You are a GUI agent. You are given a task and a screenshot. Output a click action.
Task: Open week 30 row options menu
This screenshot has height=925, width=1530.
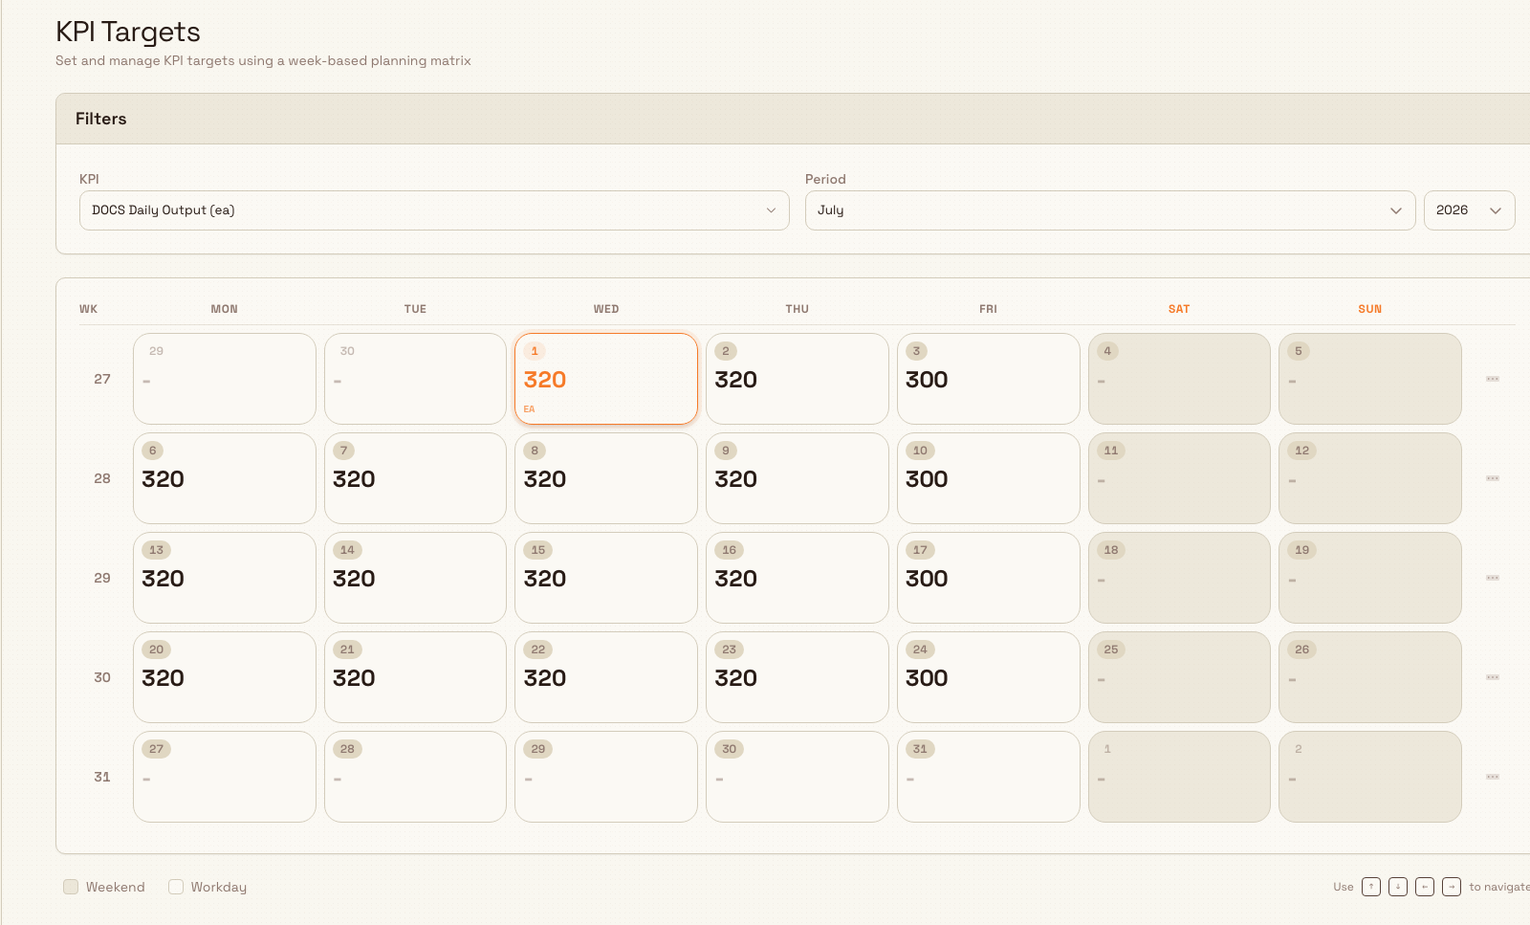tap(1492, 677)
